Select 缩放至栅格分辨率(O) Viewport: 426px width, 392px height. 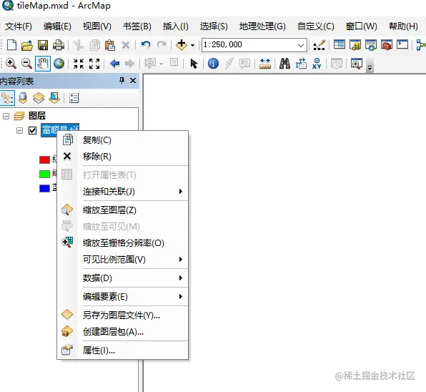[x=123, y=243]
